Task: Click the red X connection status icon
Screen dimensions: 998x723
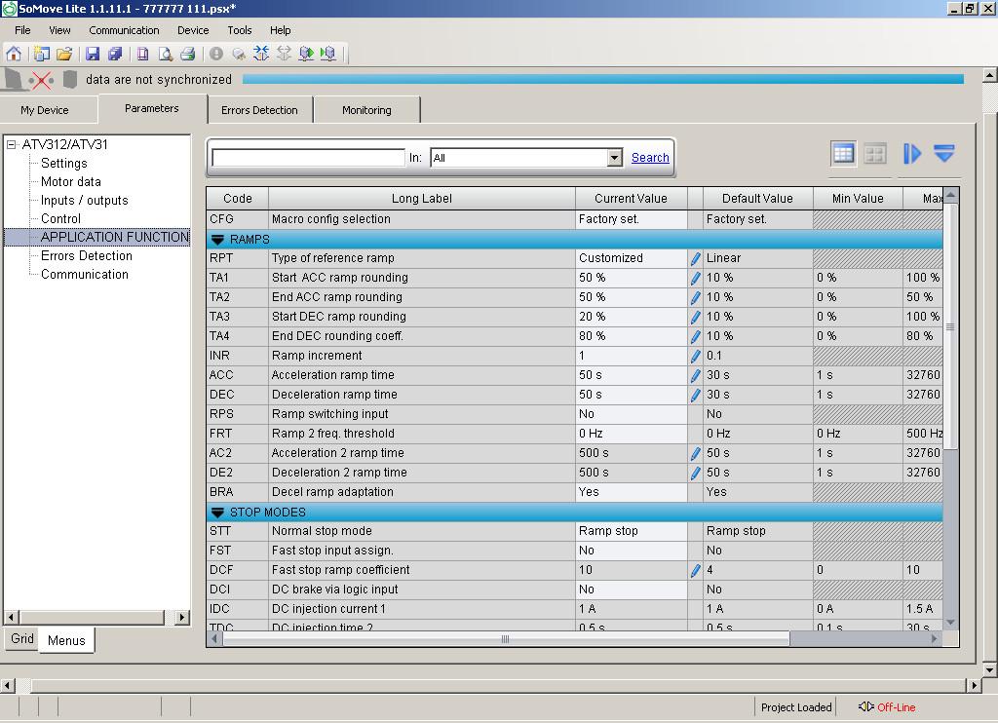Action: [42, 80]
